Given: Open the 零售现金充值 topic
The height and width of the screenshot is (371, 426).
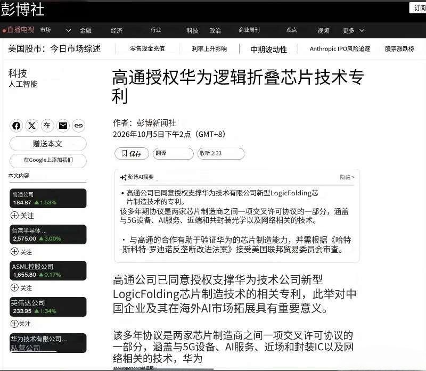Looking at the screenshot, I should 148,48.
